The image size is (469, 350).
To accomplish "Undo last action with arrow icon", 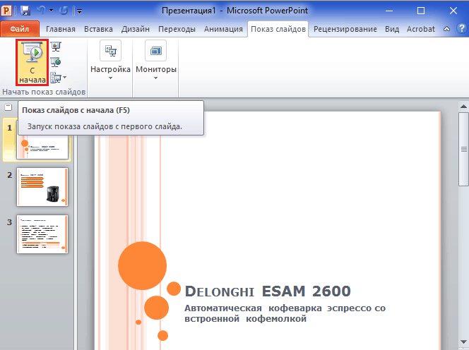I will pos(41,11).
